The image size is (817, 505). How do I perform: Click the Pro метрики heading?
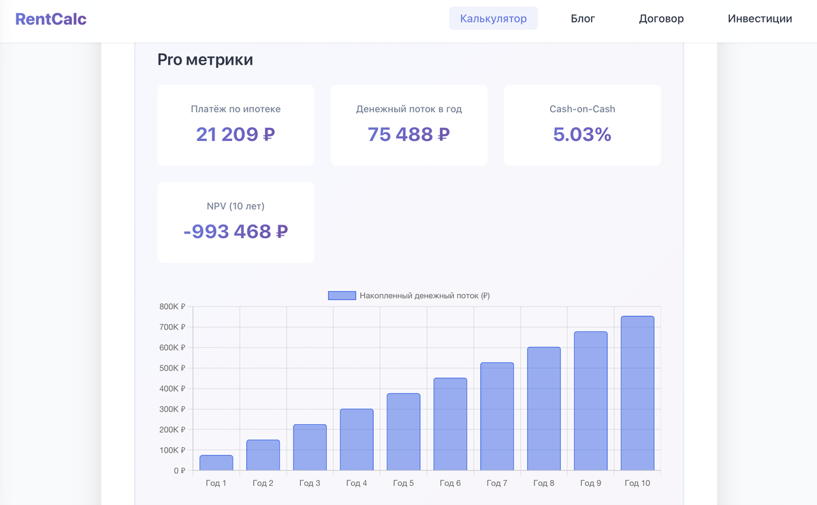[205, 60]
